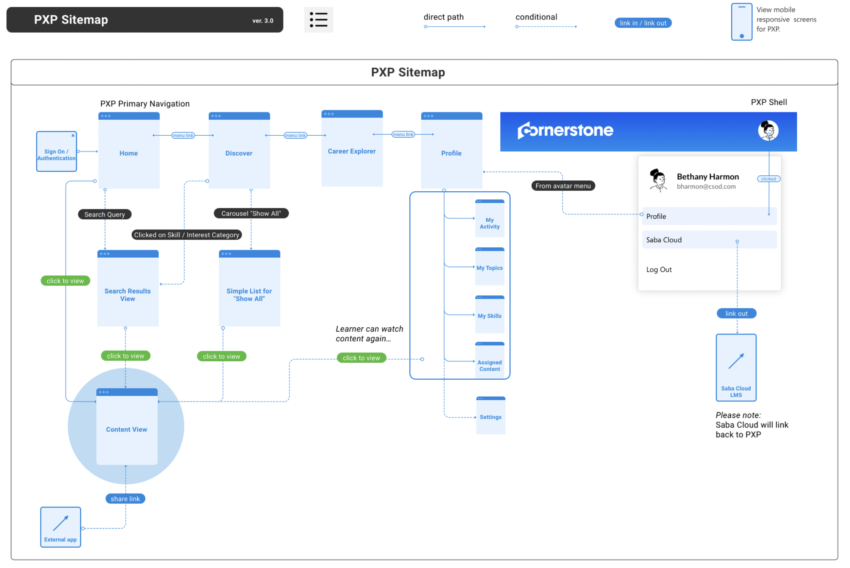Screen dimensions: 850x568
Task: Open the Discover page card
Action: coord(239,153)
